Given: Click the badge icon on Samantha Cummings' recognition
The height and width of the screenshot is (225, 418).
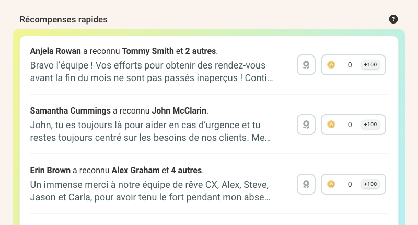Looking at the screenshot, I should (306, 125).
